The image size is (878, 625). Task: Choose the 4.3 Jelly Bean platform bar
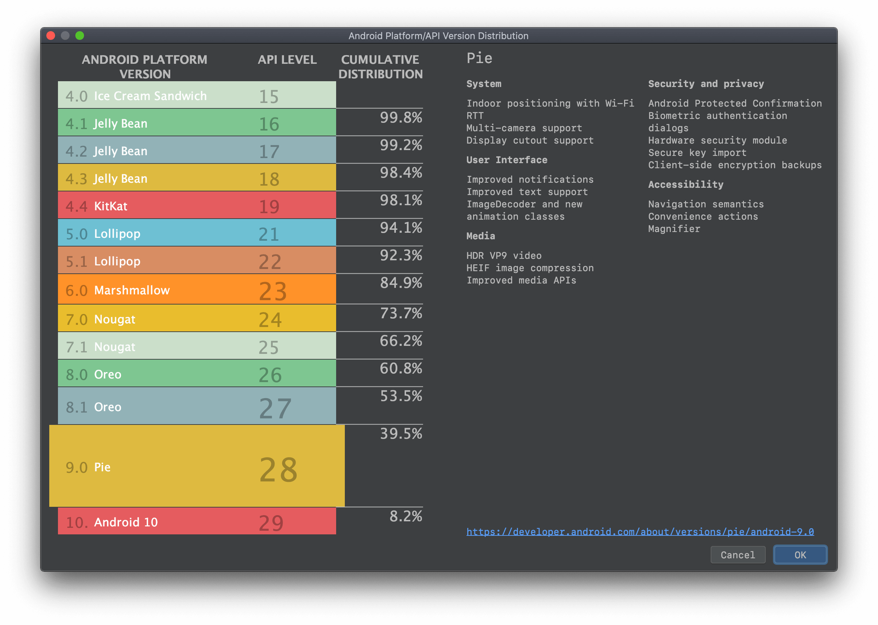196,178
